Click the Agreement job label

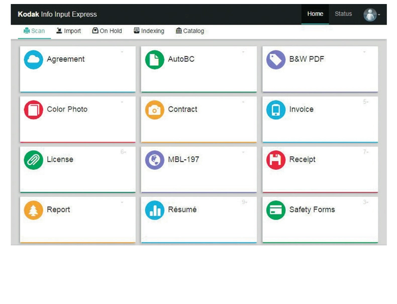65,59
